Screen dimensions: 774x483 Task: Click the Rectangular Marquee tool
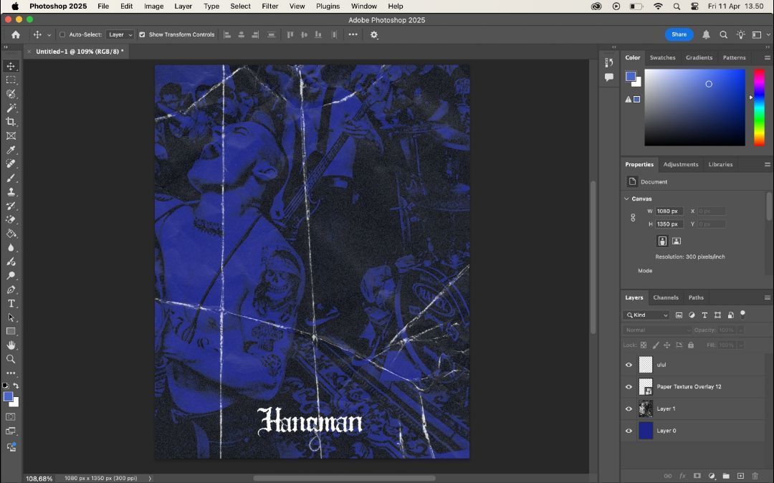pos(11,80)
